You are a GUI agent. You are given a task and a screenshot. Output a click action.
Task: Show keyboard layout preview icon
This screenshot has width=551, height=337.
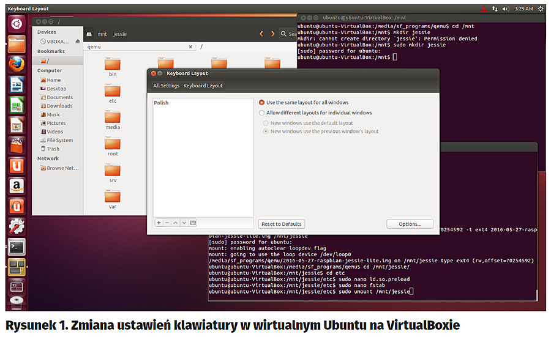tap(193, 223)
